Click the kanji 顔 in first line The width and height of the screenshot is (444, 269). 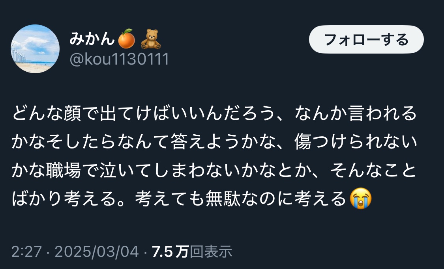(73, 113)
